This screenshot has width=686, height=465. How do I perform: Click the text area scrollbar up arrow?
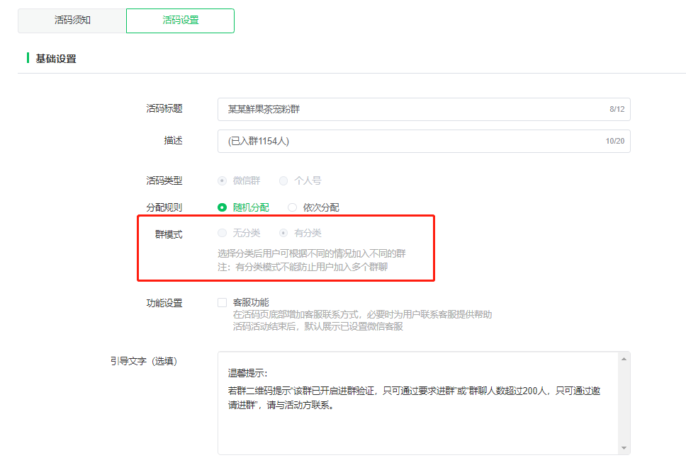click(624, 360)
